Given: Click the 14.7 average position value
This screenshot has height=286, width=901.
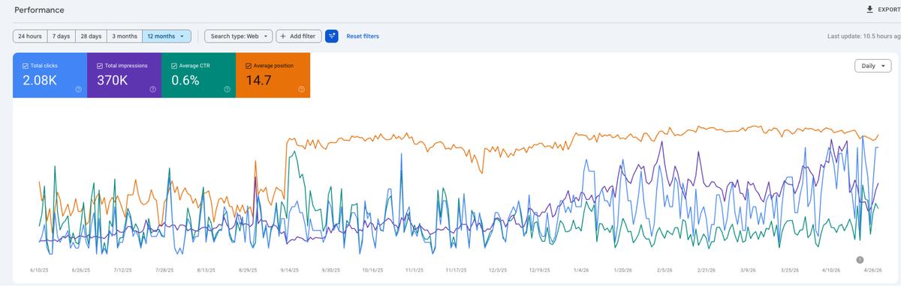Looking at the screenshot, I should click(258, 81).
